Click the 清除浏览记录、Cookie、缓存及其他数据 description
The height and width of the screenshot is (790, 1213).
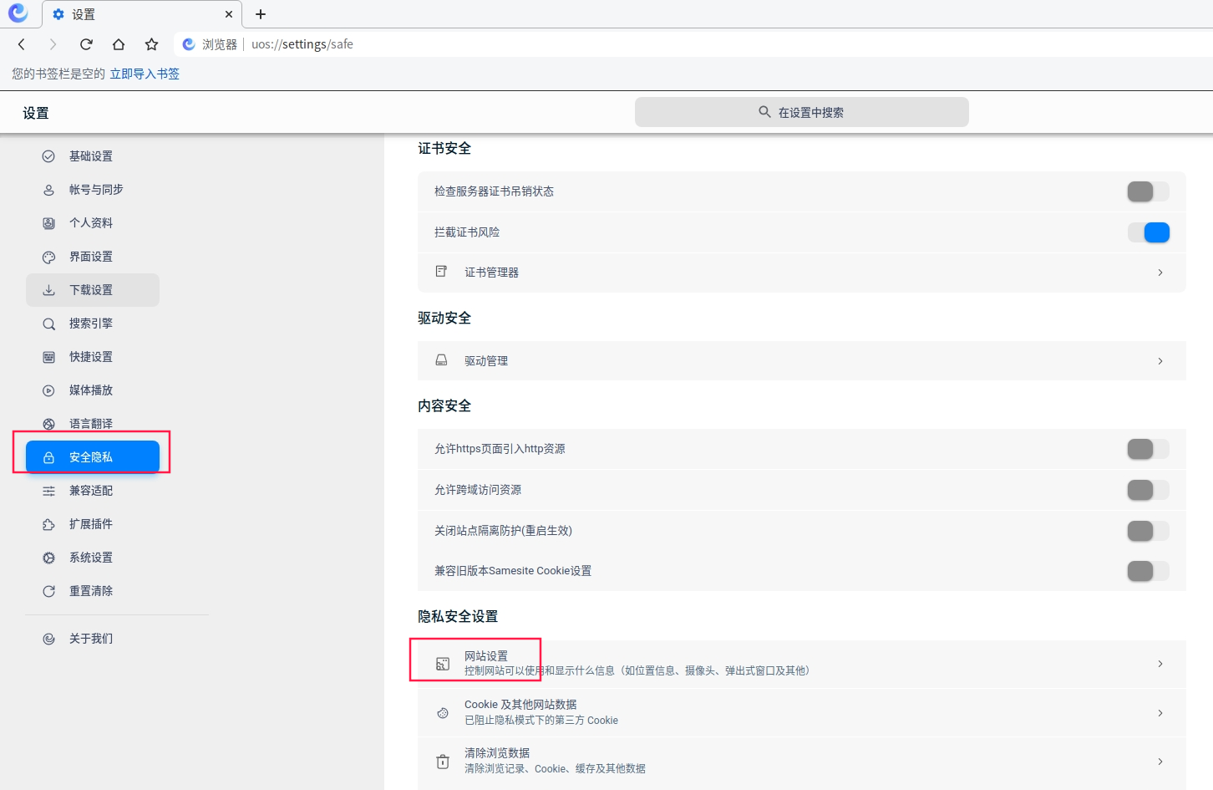click(x=555, y=769)
